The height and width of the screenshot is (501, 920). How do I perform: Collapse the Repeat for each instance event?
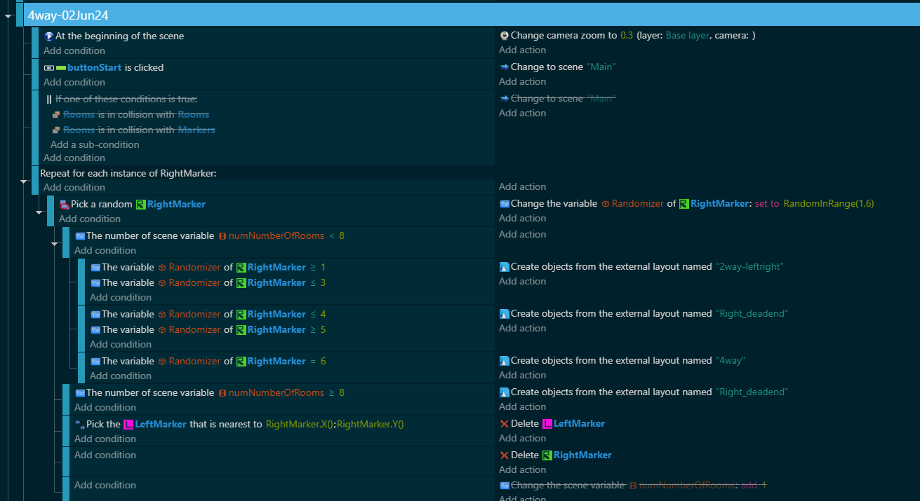(24, 181)
